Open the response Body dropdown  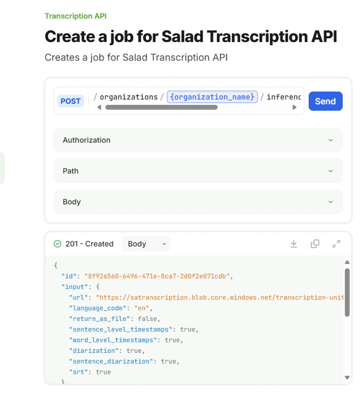click(x=146, y=244)
